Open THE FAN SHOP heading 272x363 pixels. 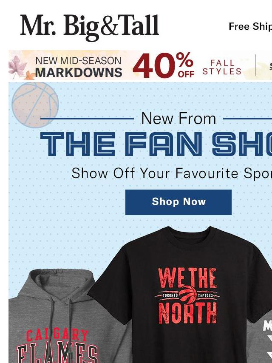156,144
